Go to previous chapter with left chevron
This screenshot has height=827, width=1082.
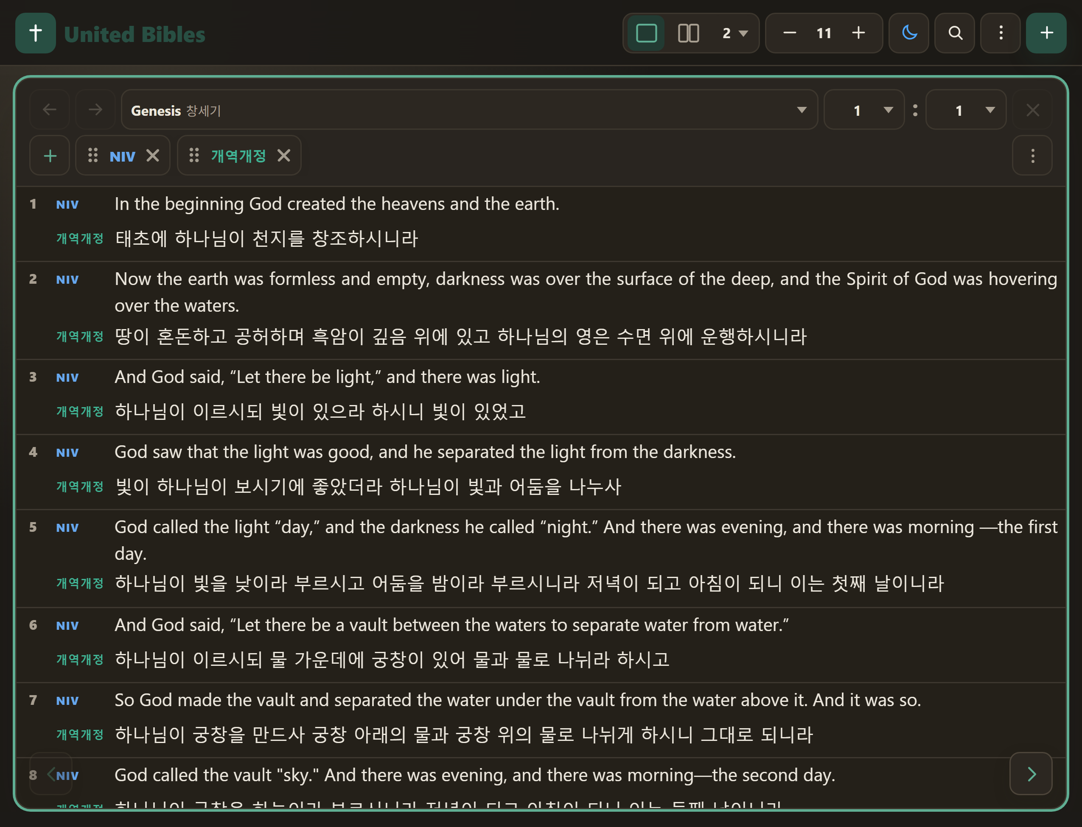pyautogui.click(x=51, y=774)
